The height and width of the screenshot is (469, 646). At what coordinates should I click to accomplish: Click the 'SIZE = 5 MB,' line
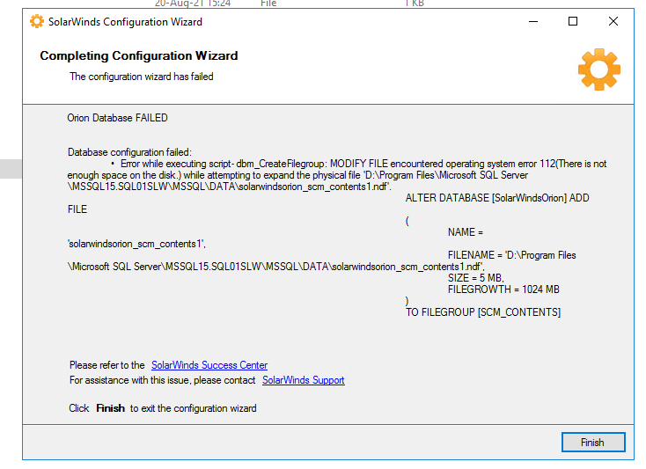pyautogui.click(x=476, y=278)
